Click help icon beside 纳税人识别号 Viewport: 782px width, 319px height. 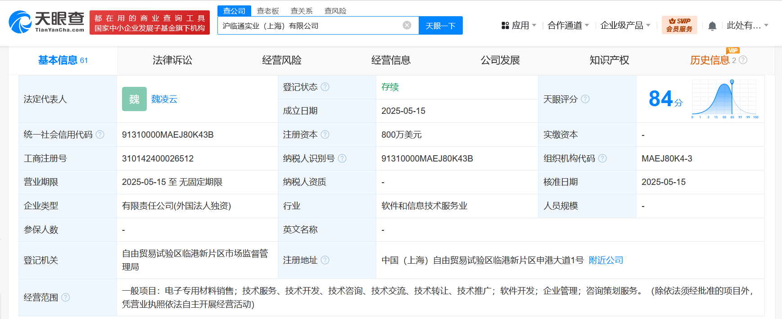pos(342,158)
